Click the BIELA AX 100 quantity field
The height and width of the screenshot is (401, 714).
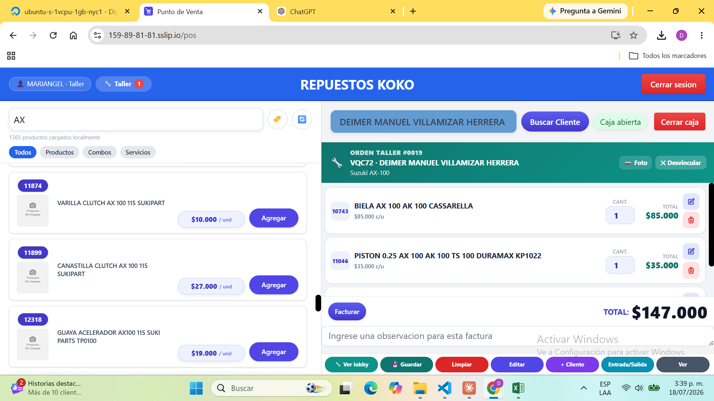tap(620, 216)
